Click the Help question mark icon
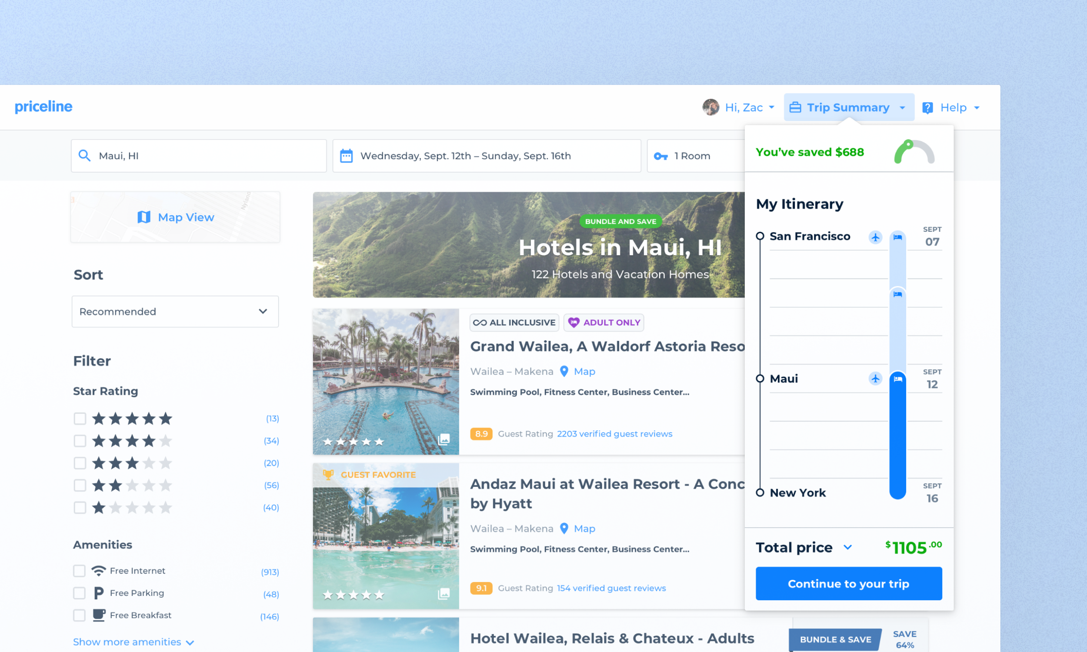Image resolution: width=1087 pixels, height=652 pixels. click(927, 108)
